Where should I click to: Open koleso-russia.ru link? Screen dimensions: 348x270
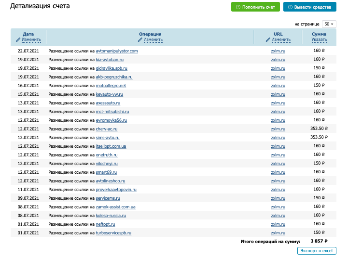(111, 216)
